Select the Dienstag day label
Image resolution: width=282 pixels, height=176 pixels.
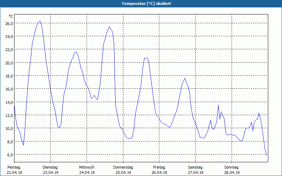50,167
